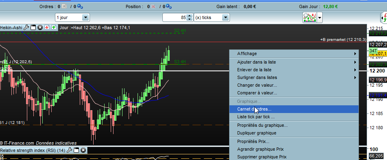Expand 'Enlever de la liste' submenu
Image resolution: width=387 pixels, height=160 pixels.
click(x=294, y=70)
